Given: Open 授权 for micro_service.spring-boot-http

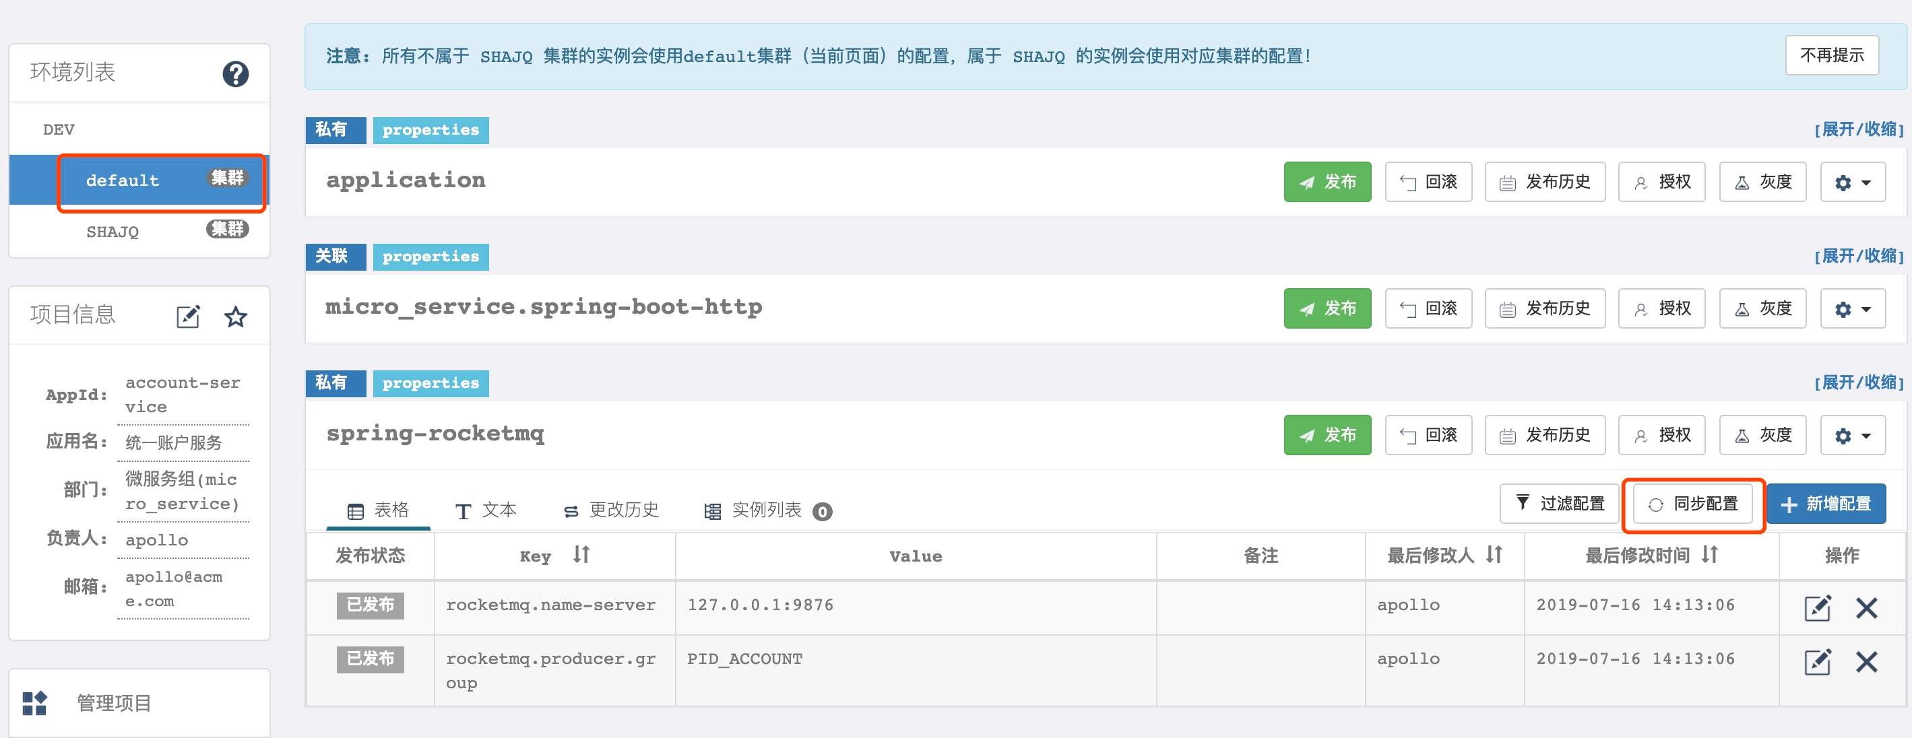Looking at the screenshot, I should pos(1662,308).
